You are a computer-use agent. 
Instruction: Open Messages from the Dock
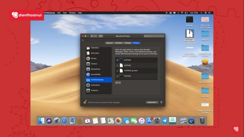pos(126,121)
